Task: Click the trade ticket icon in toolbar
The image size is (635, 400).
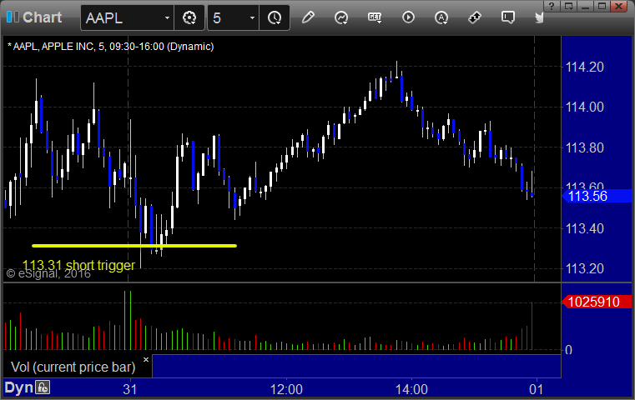Action: pos(474,17)
